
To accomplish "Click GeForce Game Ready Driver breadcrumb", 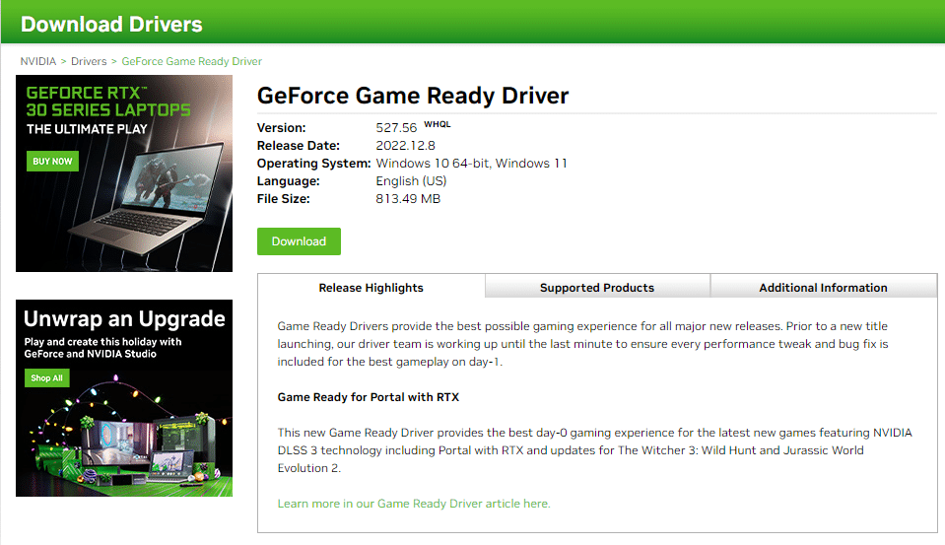I will [x=191, y=61].
